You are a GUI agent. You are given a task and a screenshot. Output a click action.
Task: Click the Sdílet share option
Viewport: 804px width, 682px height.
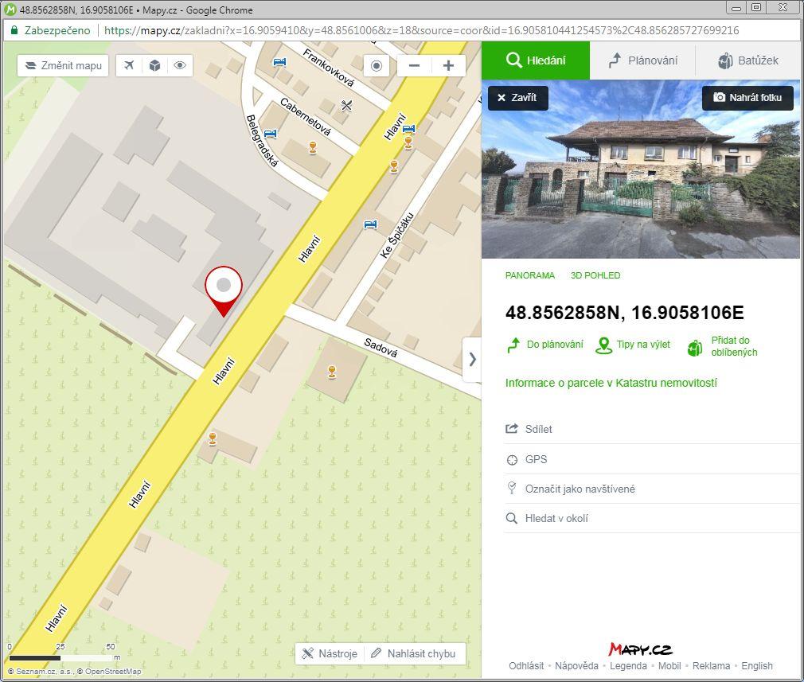coord(652,429)
